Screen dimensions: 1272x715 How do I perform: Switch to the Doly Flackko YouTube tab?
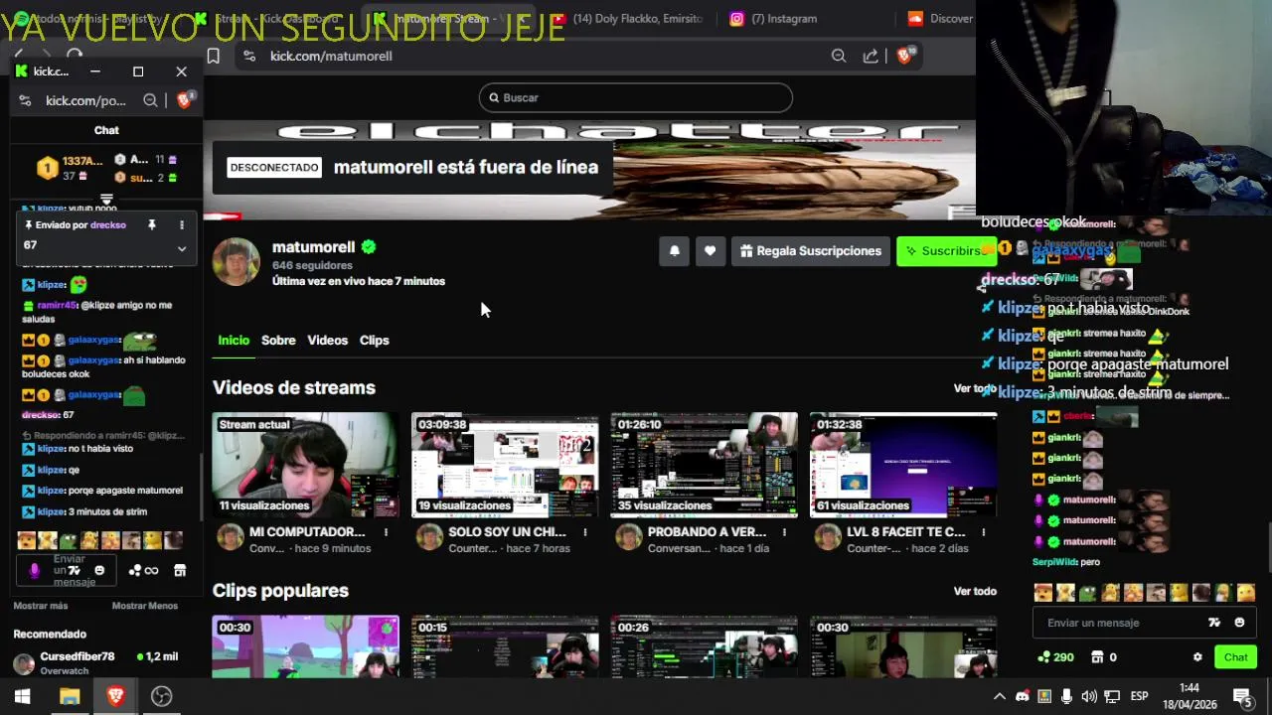pos(628,18)
